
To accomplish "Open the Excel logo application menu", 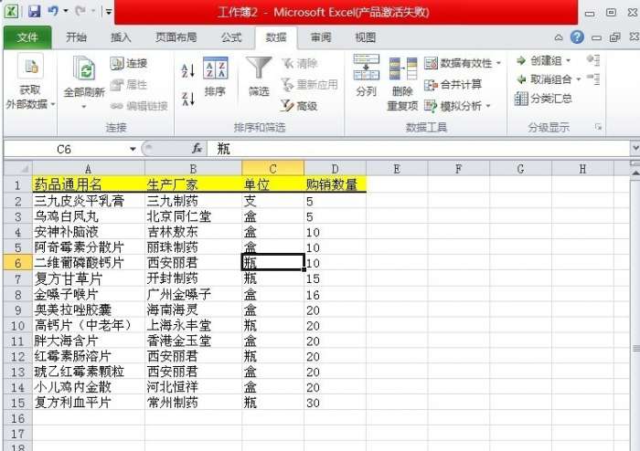I will click(11, 11).
